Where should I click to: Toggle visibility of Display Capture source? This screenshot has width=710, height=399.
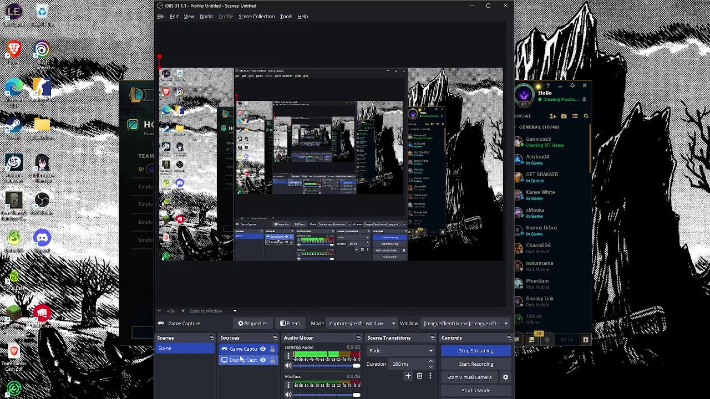point(263,360)
